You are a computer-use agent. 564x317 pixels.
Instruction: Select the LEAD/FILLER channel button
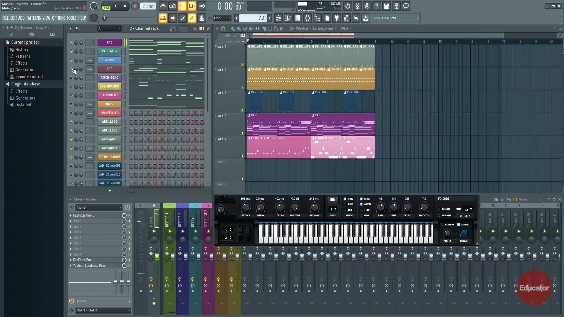coord(109,113)
